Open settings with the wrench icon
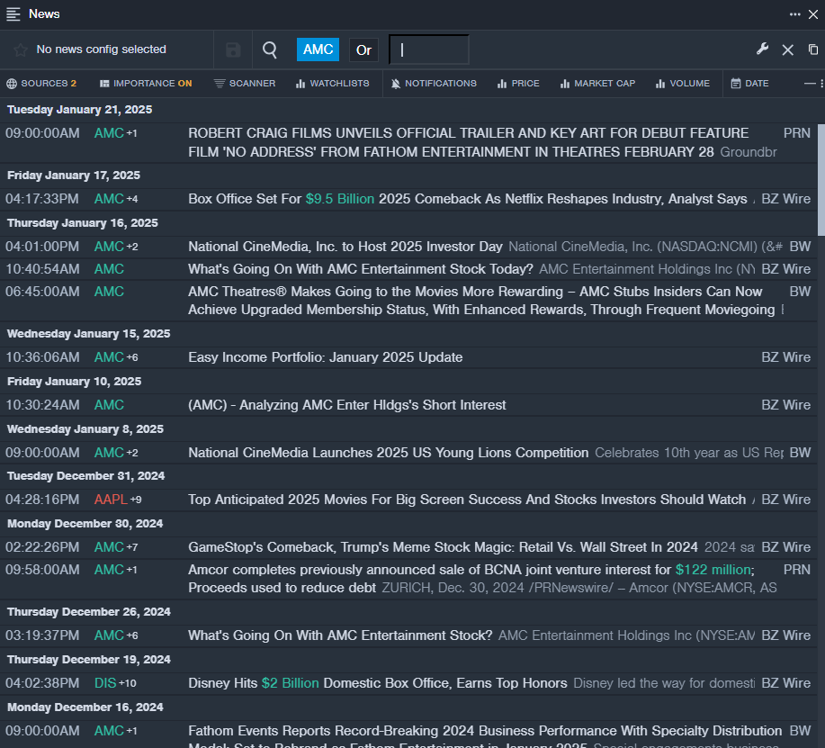 [762, 50]
